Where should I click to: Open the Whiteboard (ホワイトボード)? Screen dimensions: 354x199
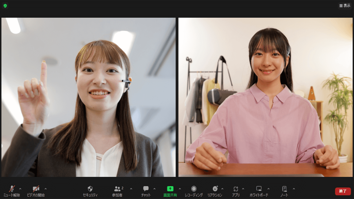point(259,189)
